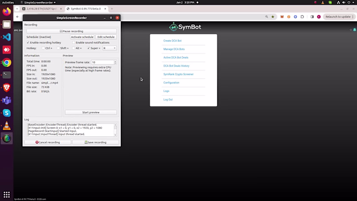Open the Show Applications grid

[x=7, y=194]
